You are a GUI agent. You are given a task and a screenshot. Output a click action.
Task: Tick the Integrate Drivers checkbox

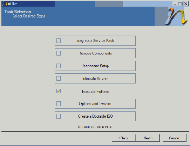click(x=59, y=78)
